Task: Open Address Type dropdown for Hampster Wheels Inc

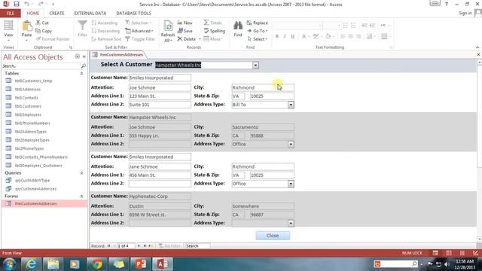Action: tap(291, 144)
